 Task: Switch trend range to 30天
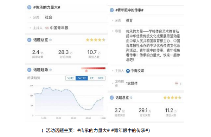click(101, 78)
